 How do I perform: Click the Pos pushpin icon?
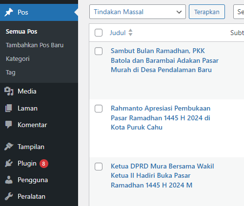click(9, 12)
